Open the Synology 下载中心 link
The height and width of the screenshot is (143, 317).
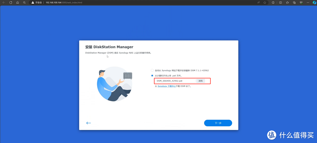pyautogui.click(x=167, y=86)
